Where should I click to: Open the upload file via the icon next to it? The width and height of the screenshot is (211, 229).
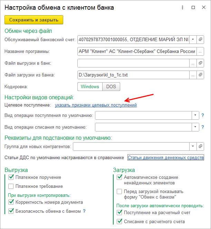tap(201, 63)
